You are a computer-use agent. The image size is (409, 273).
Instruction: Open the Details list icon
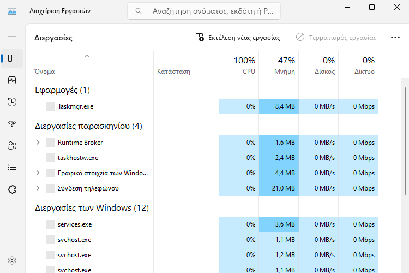(12, 167)
